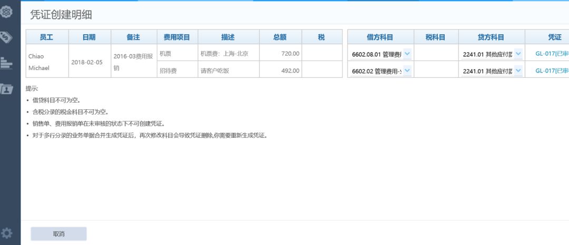Open voucher GL-017 link in first row
The height and width of the screenshot is (245, 569).
pyautogui.click(x=552, y=54)
